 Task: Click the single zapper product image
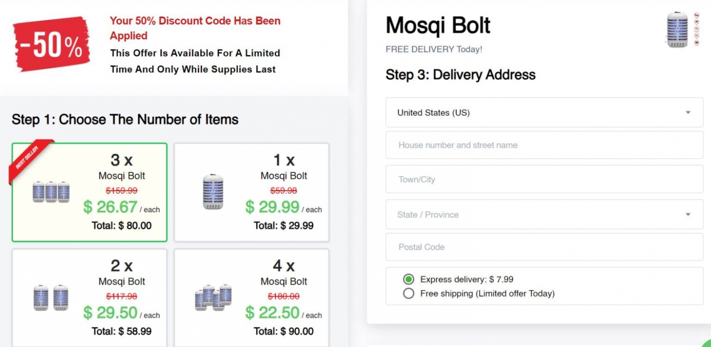point(213,192)
